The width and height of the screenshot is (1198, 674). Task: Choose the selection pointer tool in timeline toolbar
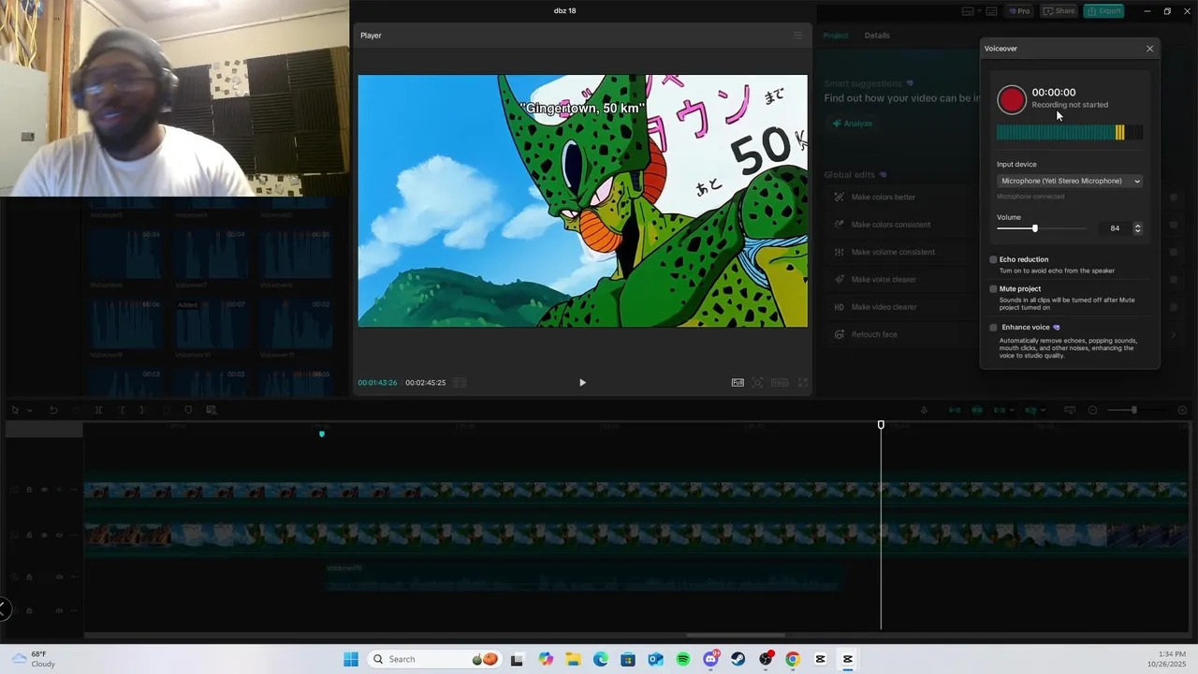pos(15,410)
